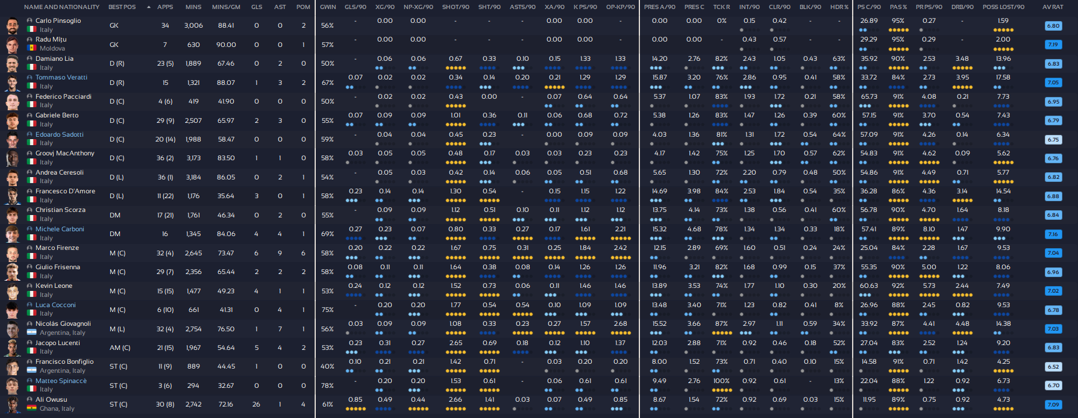
Task: Click Francisco Bonfiglio's 6.52 average rating badge
Action: coord(1053,366)
